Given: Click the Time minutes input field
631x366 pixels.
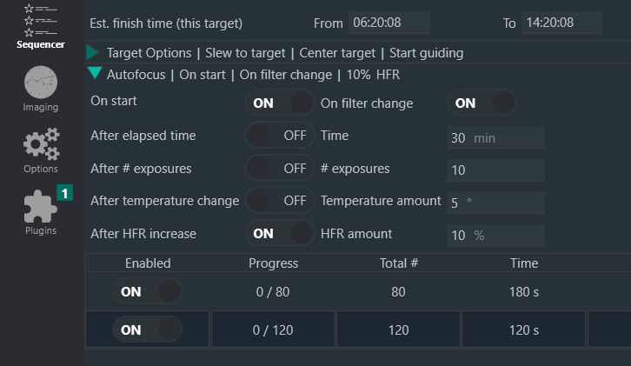Looking at the screenshot, I should (495, 137).
